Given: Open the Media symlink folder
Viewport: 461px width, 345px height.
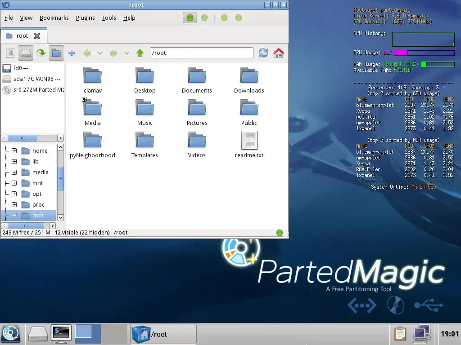Looking at the screenshot, I should pos(93,112).
